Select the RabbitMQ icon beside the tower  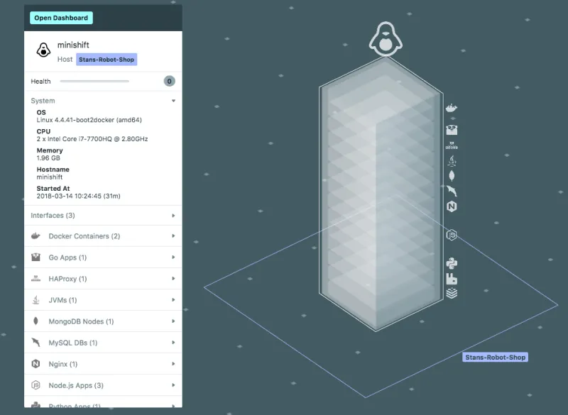coord(452,279)
